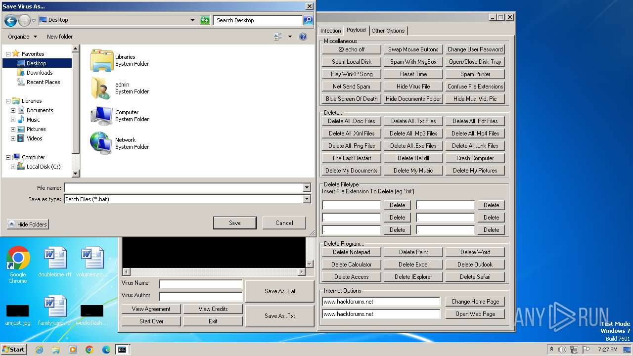Click the code preview horizontal scrollbar
This screenshot has width=633, height=356.
(214, 272)
